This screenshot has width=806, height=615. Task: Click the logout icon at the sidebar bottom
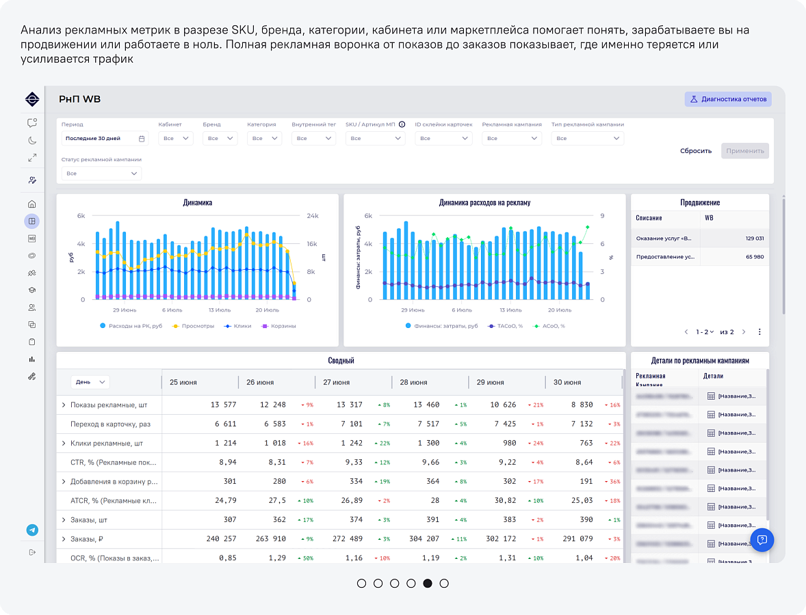[x=32, y=552]
